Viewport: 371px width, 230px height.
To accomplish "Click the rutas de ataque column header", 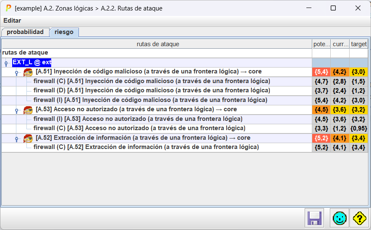I will (158, 44).
